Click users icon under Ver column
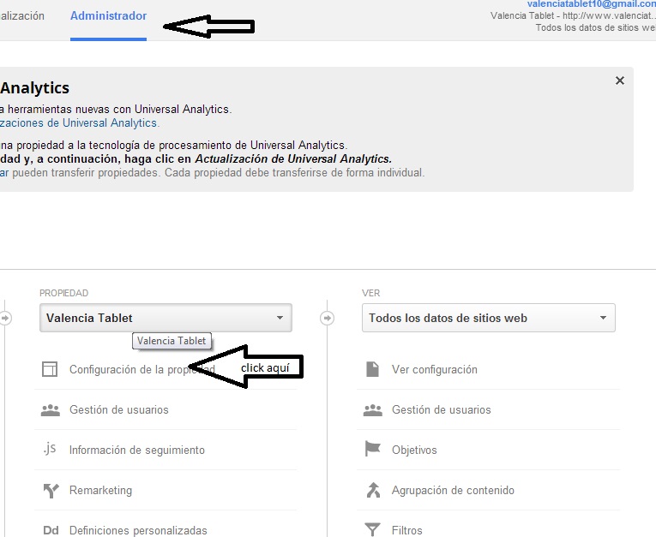The width and height of the screenshot is (656, 537). [373, 410]
